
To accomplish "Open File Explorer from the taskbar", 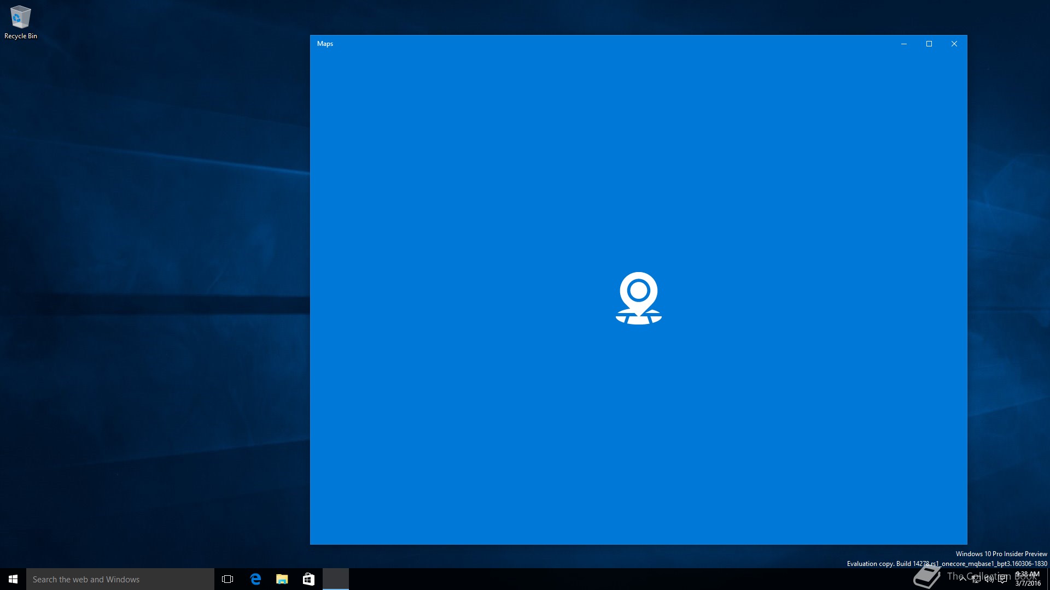I will 282,579.
